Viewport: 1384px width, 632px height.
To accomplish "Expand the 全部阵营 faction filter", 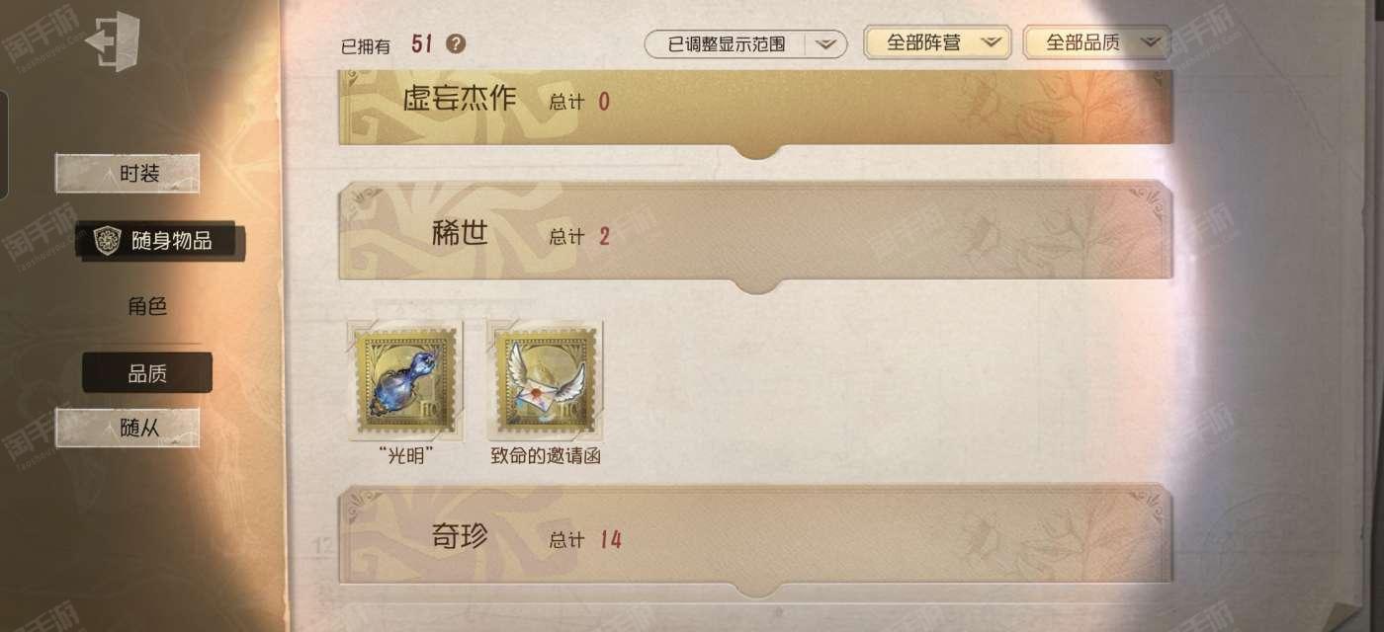I will 936,42.
